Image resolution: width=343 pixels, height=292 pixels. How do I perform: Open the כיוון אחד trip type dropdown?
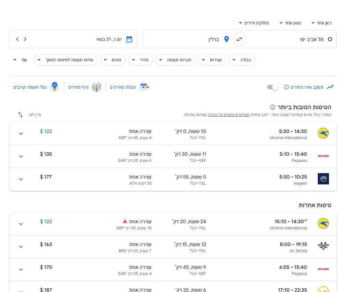[x=321, y=22]
